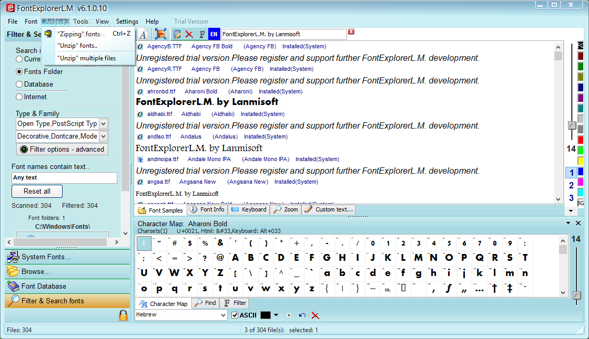Switch to the Font Info tab

coord(207,209)
